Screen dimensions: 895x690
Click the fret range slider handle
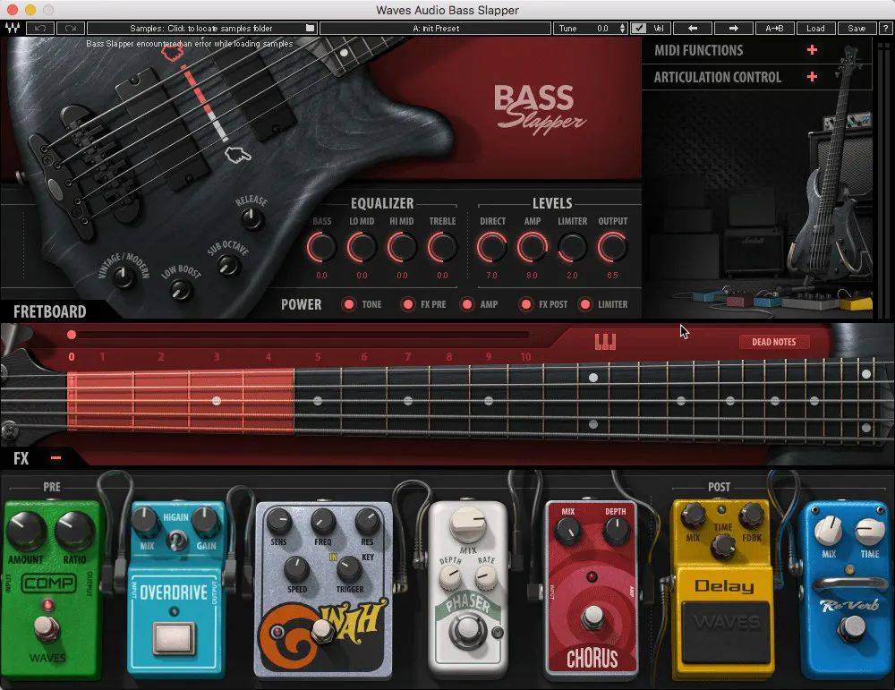[72, 336]
